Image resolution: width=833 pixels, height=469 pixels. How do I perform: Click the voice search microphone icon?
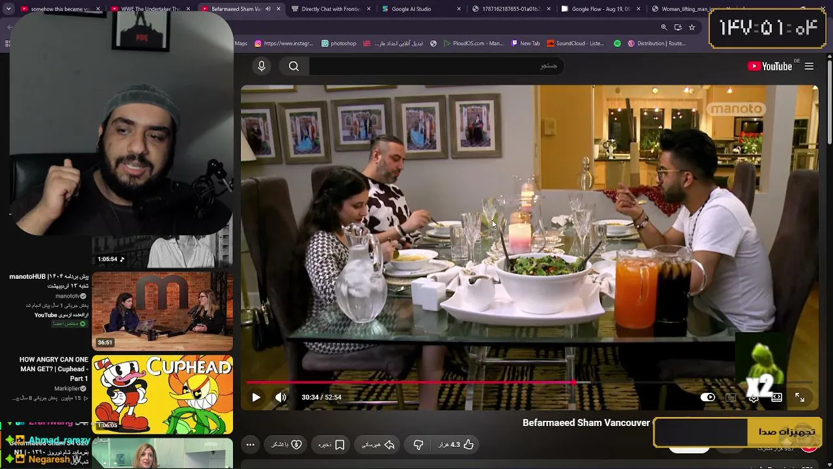(x=262, y=66)
